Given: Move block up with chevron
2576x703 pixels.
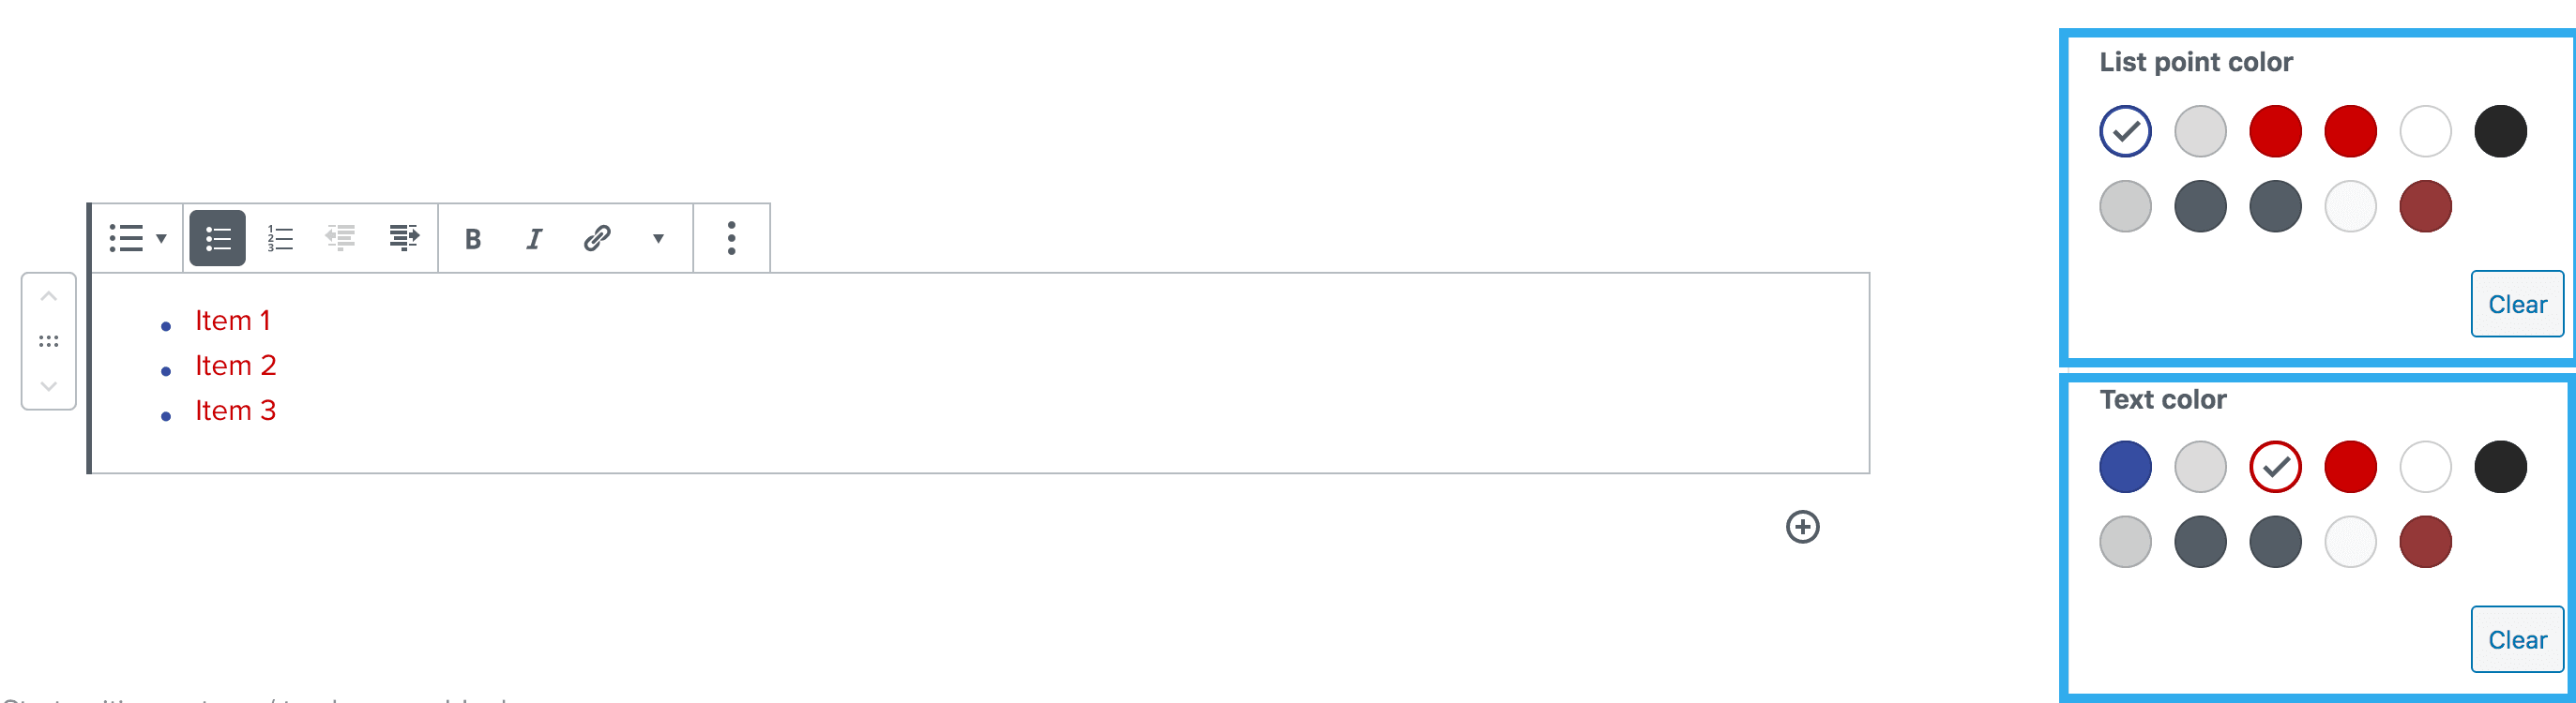Looking at the screenshot, I should click(x=48, y=296).
